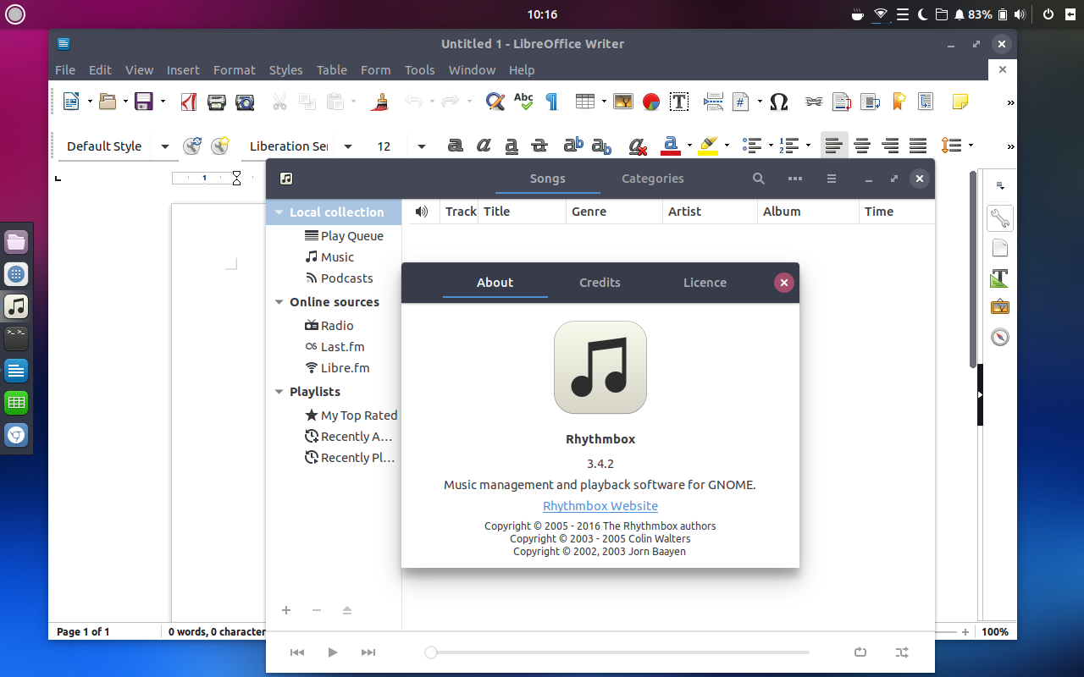Insert chart icon in Writer toolbar

[651, 102]
